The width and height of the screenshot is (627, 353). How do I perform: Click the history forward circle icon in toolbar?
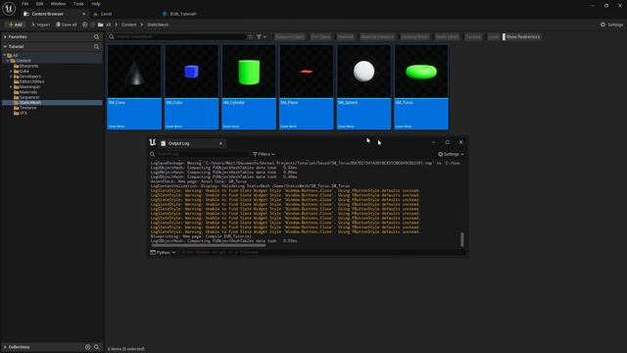click(92, 25)
